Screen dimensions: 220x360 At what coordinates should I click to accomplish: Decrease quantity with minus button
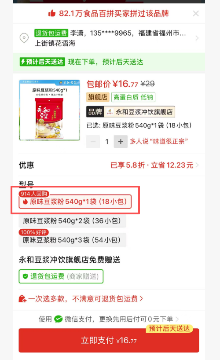(x=93, y=142)
